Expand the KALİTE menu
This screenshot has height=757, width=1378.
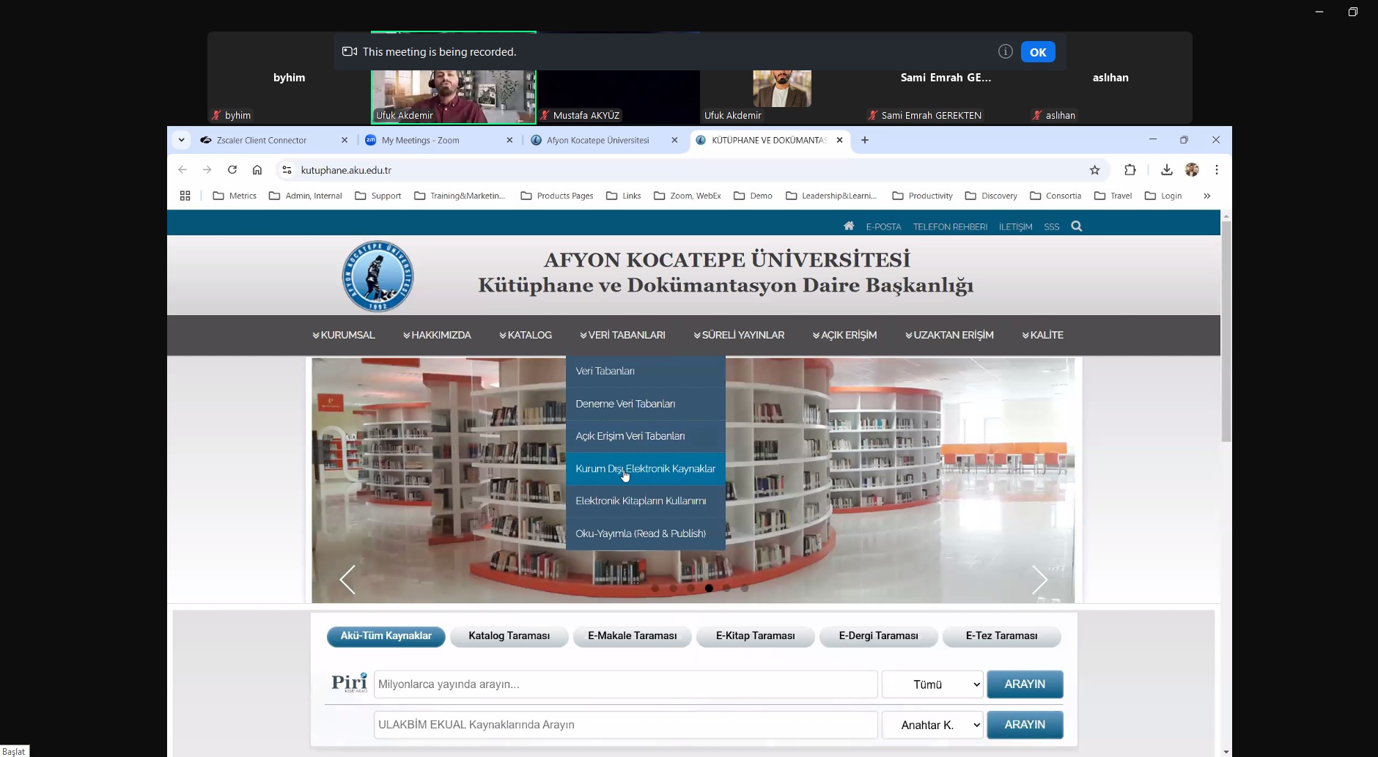(x=1042, y=335)
